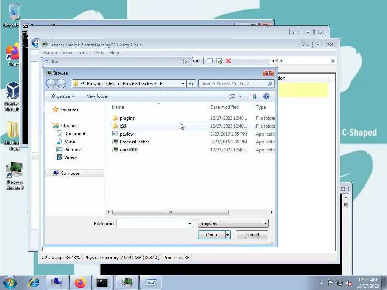Click the horizontal scrollbar thumb in file list
The height and width of the screenshot is (290, 387).
tap(170, 212)
